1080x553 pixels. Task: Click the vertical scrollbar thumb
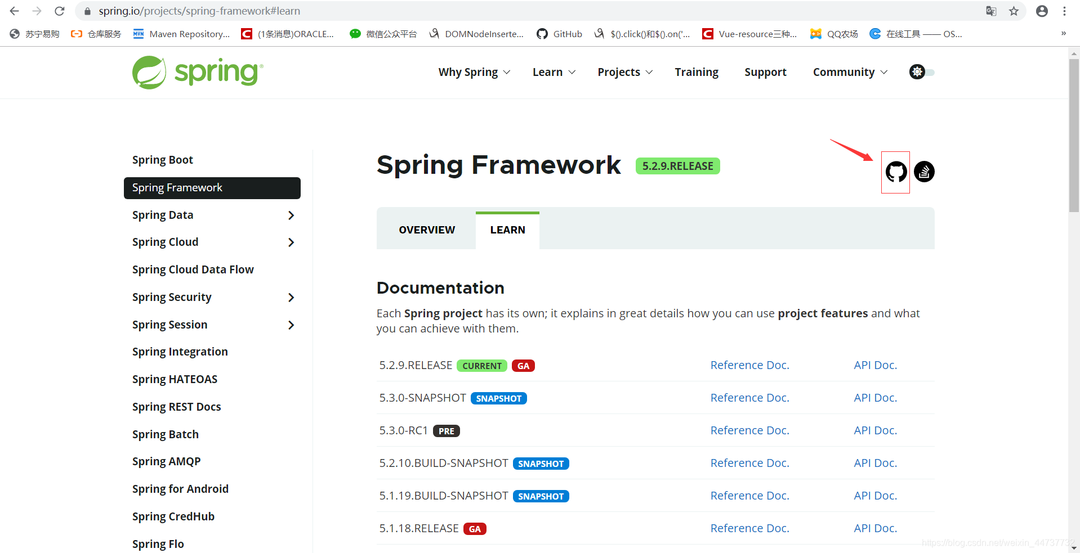click(1074, 135)
